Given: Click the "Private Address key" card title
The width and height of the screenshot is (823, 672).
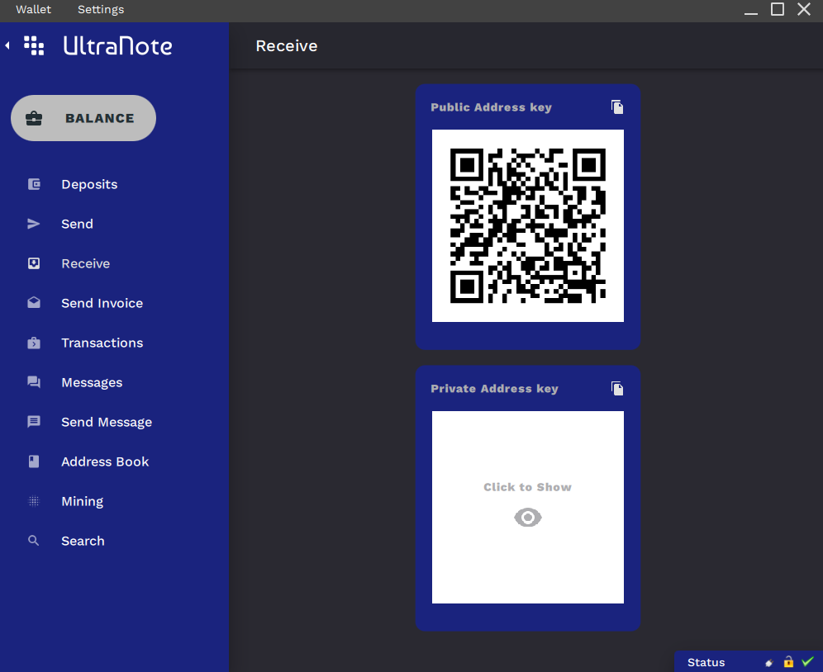Looking at the screenshot, I should click(x=494, y=389).
